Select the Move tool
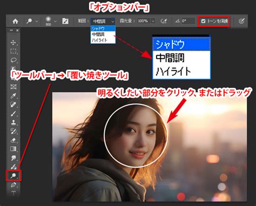The height and width of the screenshot is (206, 256). pyautogui.click(x=14, y=43)
